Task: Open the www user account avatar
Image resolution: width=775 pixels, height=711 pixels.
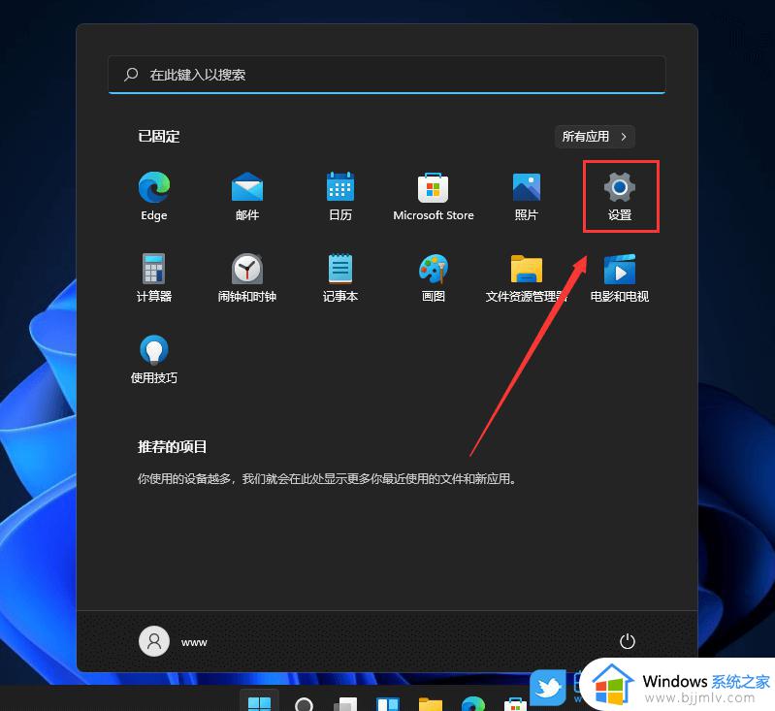Action: (x=154, y=641)
